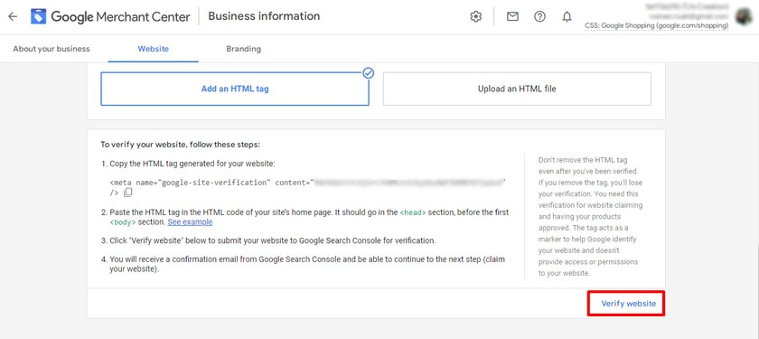This screenshot has width=759, height=339.
Task: Select the Add an HTML tag option
Action: pyautogui.click(x=235, y=89)
